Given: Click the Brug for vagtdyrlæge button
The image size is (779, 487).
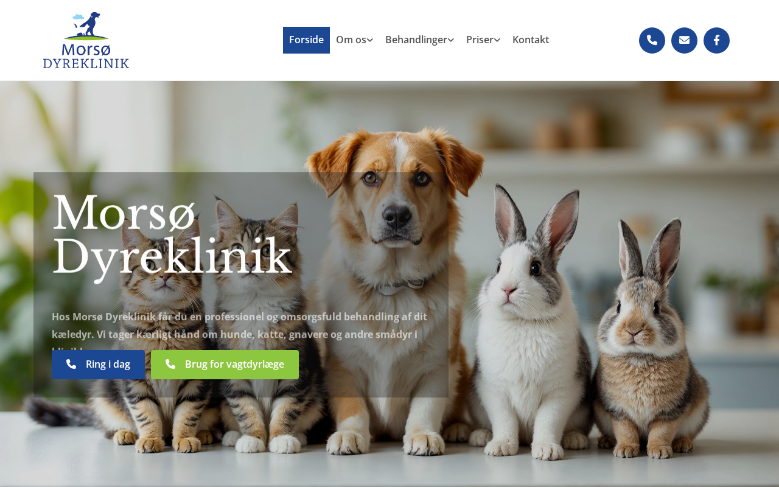Looking at the screenshot, I should tap(225, 365).
